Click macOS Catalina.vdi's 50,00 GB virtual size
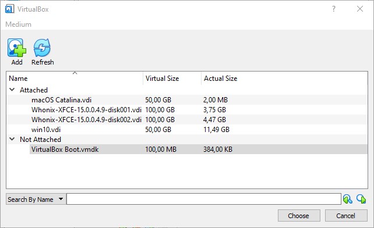Viewport: 374px width, 228px height. tap(158, 100)
